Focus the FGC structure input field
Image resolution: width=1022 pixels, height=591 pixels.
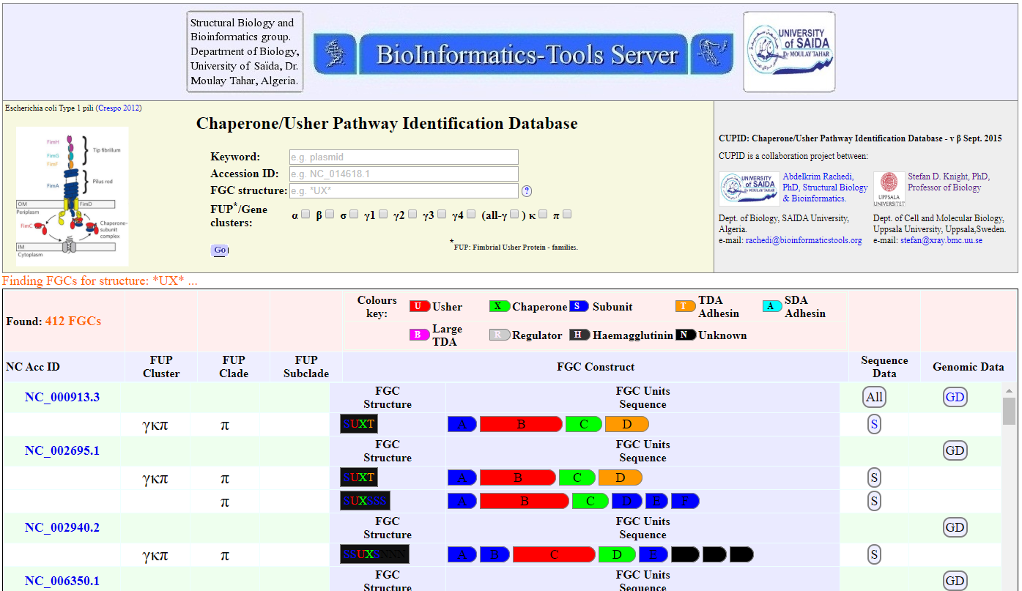[x=404, y=190]
